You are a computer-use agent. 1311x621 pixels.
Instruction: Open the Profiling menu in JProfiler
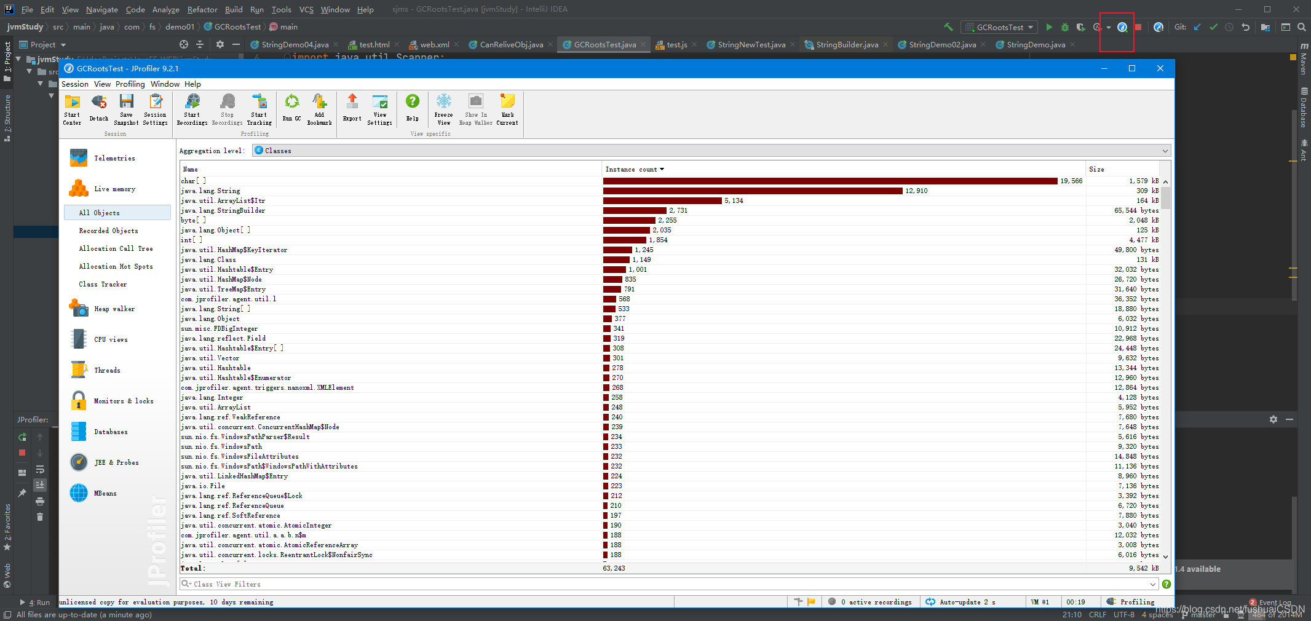pos(130,84)
